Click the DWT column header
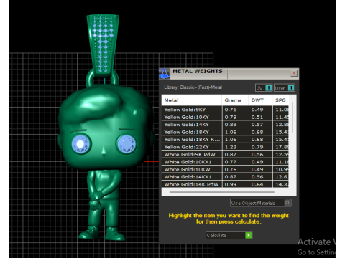345x258 pixels. click(x=260, y=100)
